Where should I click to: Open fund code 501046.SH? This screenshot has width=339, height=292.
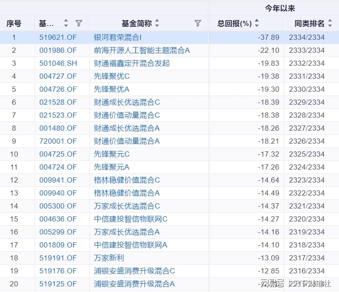tap(58, 63)
